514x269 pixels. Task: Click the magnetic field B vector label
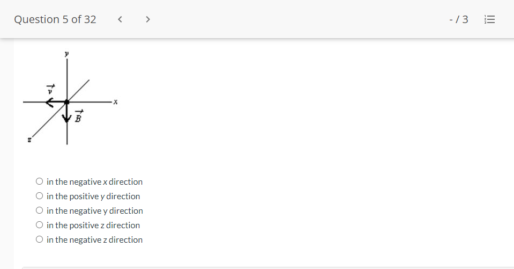point(79,116)
